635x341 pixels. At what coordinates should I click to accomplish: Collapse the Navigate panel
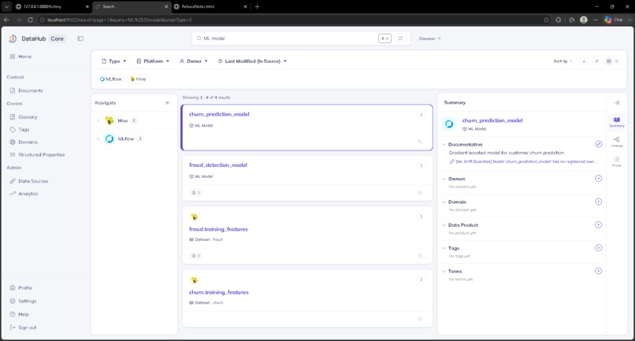coord(168,103)
